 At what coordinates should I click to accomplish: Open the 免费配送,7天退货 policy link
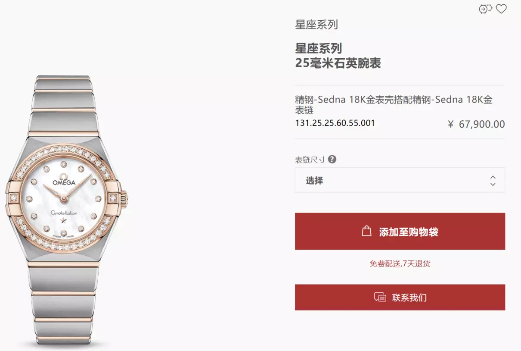click(400, 263)
